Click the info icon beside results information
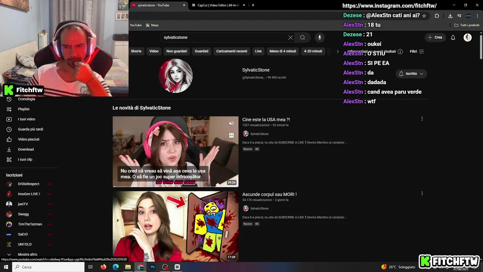Screen dimensions: 483x272 (x=400, y=51)
